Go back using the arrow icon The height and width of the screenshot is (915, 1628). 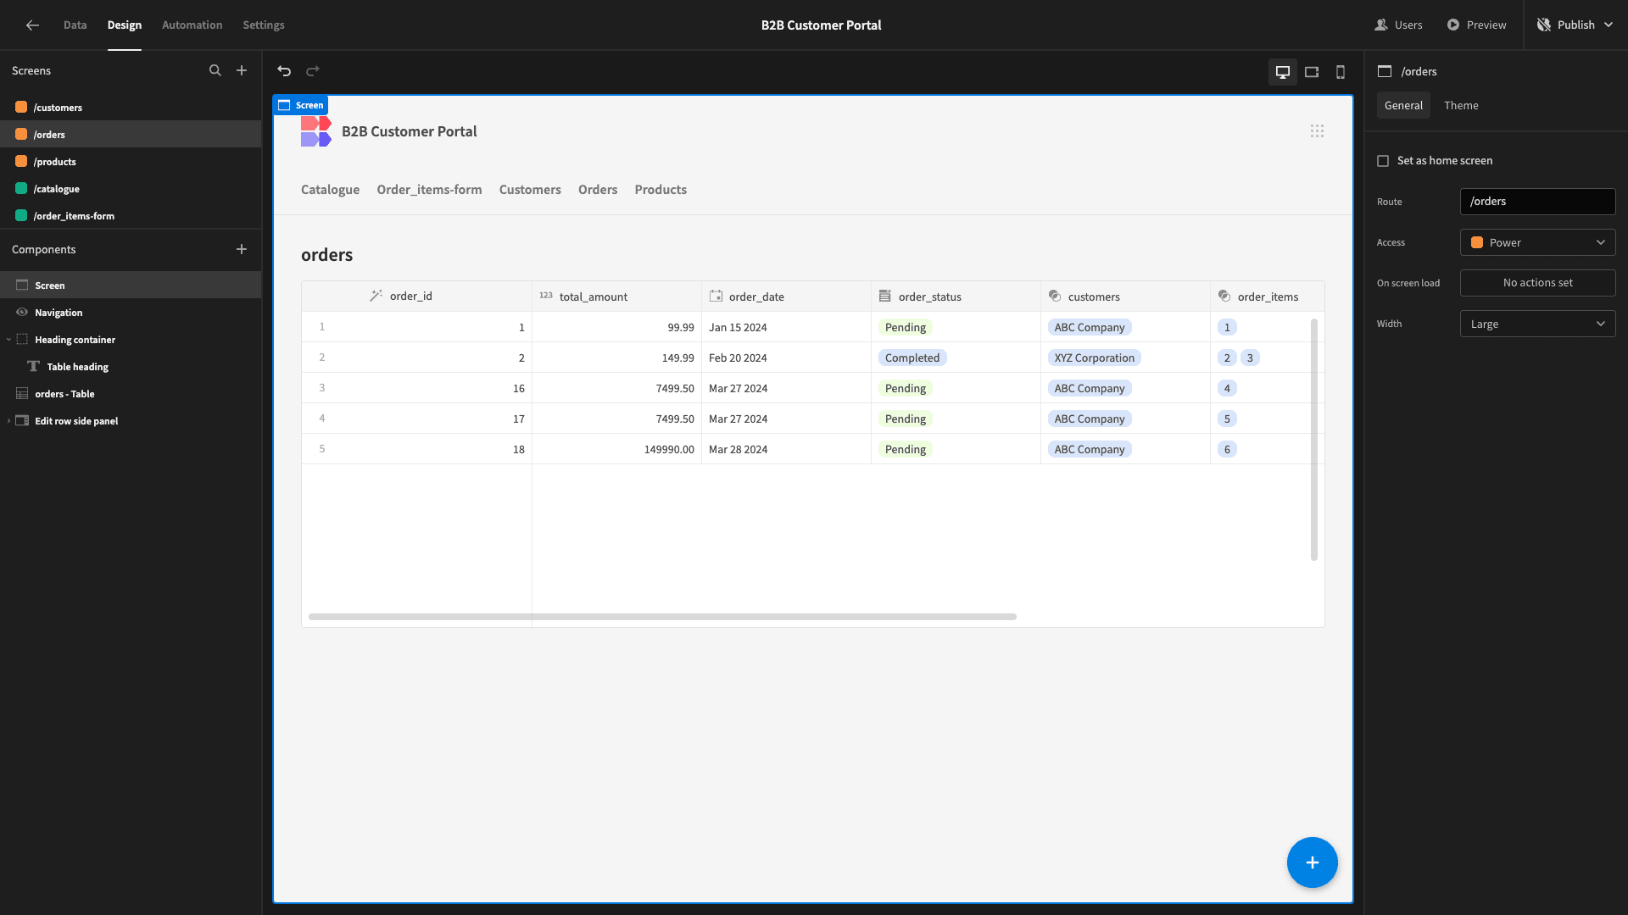[x=32, y=25]
